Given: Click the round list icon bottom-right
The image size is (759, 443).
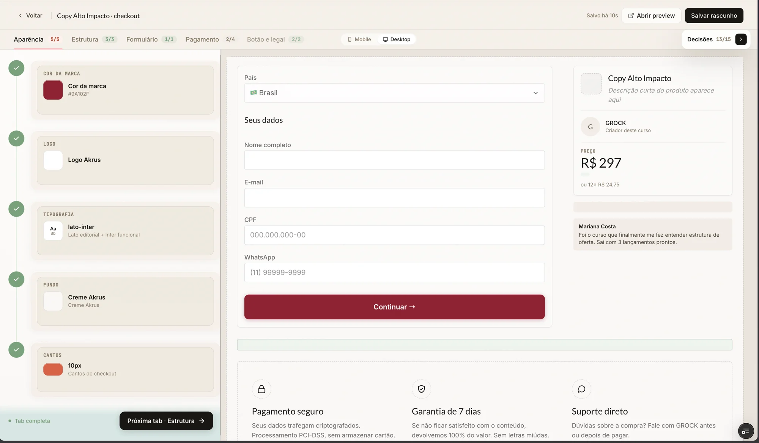Looking at the screenshot, I should (x=746, y=431).
